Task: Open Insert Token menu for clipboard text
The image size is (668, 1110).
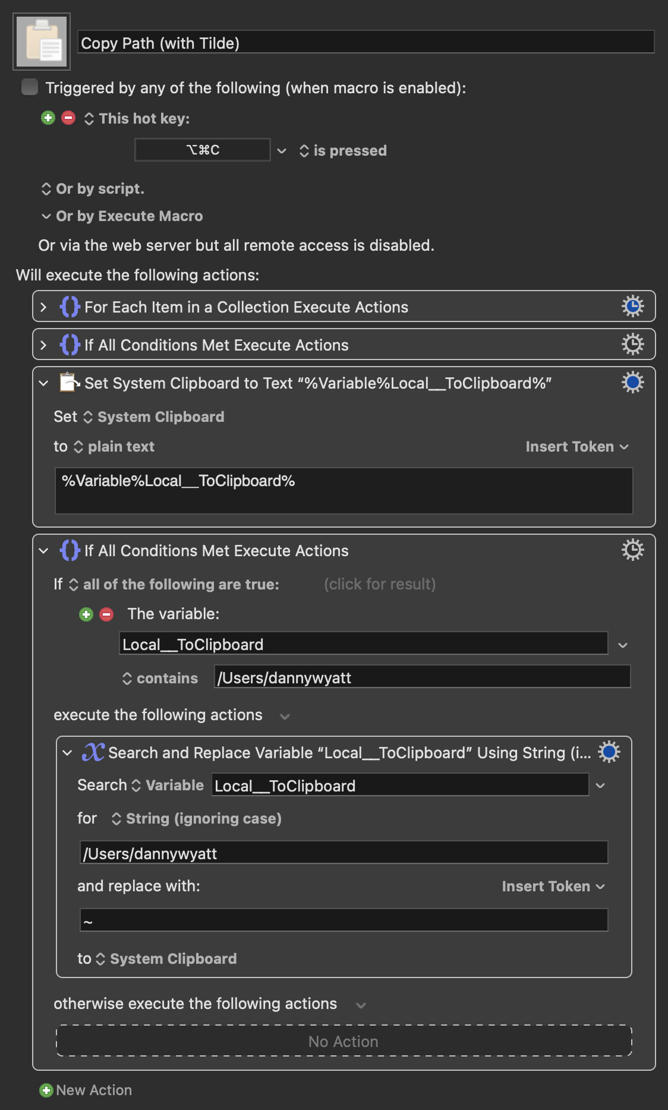Action: click(576, 447)
